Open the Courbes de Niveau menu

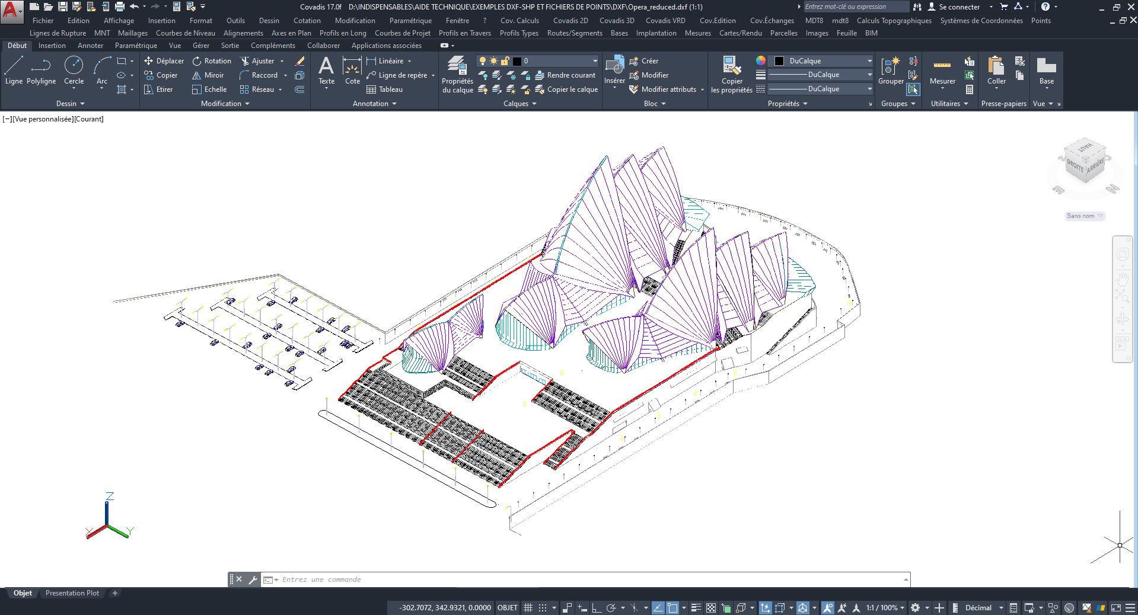(x=185, y=33)
